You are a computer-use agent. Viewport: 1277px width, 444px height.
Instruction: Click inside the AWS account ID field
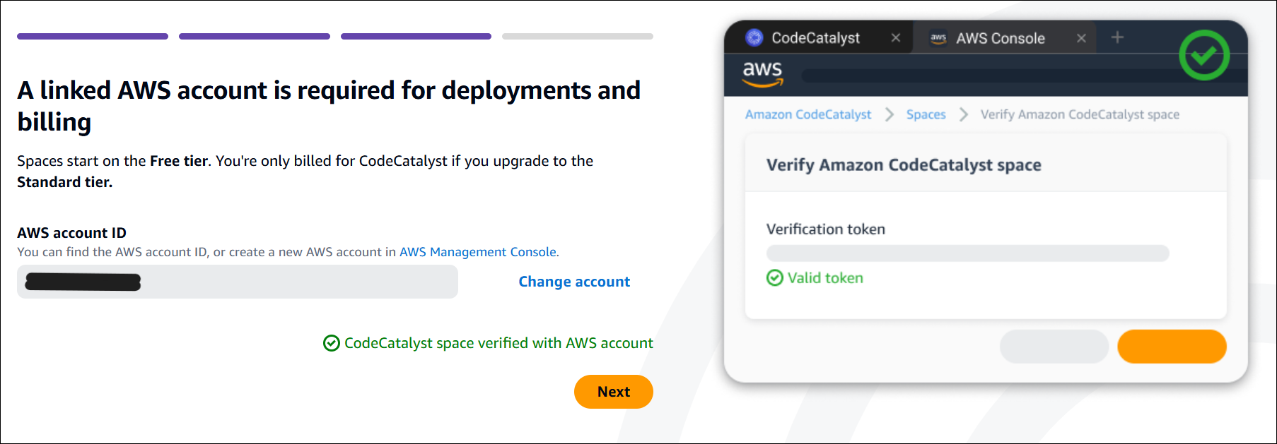point(237,282)
